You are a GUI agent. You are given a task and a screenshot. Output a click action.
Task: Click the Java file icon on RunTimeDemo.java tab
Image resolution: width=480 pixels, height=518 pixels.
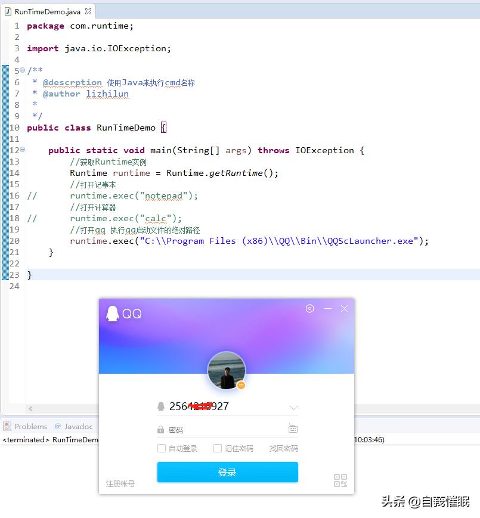[x=7, y=10]
